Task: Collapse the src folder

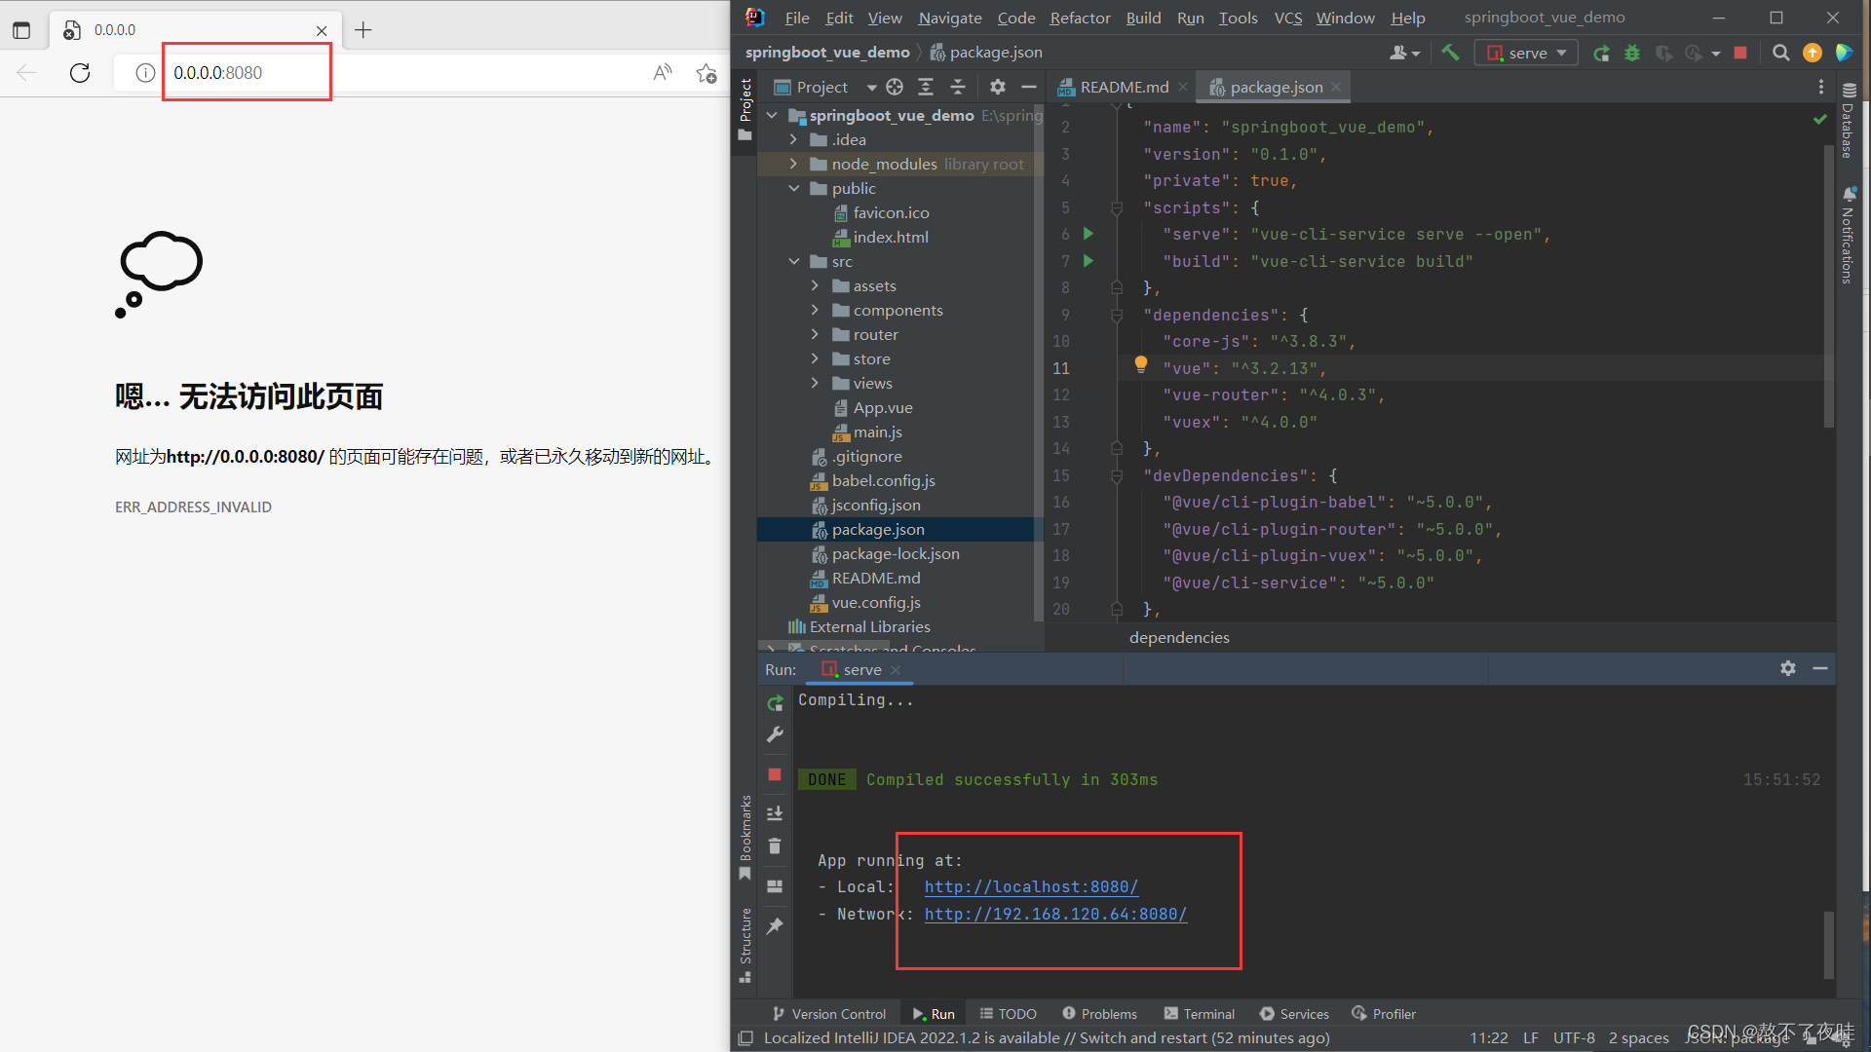Action: 793,261
